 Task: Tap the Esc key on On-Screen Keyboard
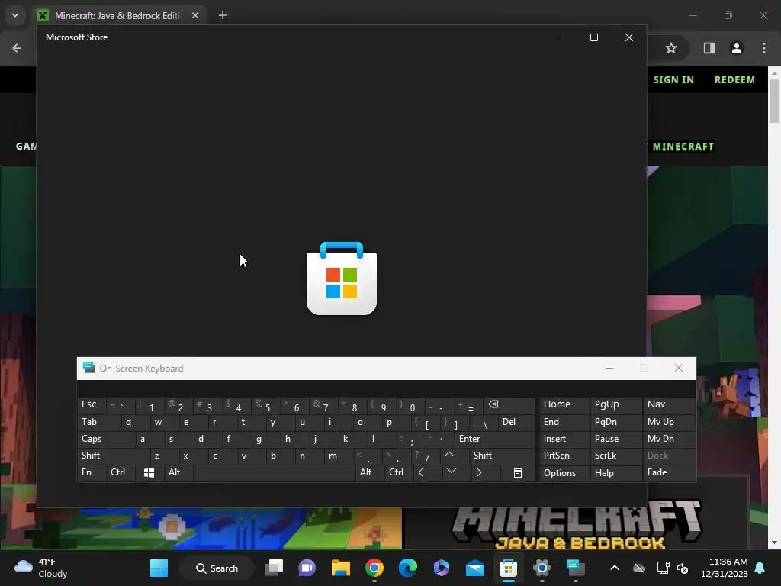click(92, 404)
